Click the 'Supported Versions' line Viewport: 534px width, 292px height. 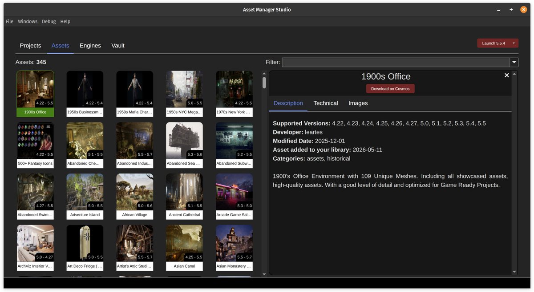point(379,123)
